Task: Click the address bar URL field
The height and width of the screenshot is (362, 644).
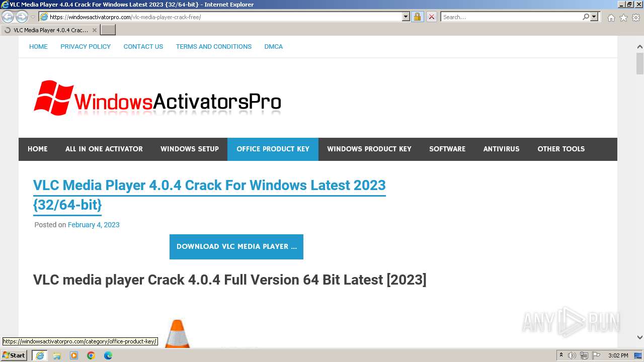Action: point(220,17)
